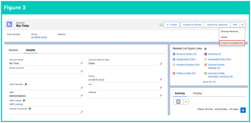
Task: Click the Account building icon beside Rio Tinto
Action: [x=9, y=24]
